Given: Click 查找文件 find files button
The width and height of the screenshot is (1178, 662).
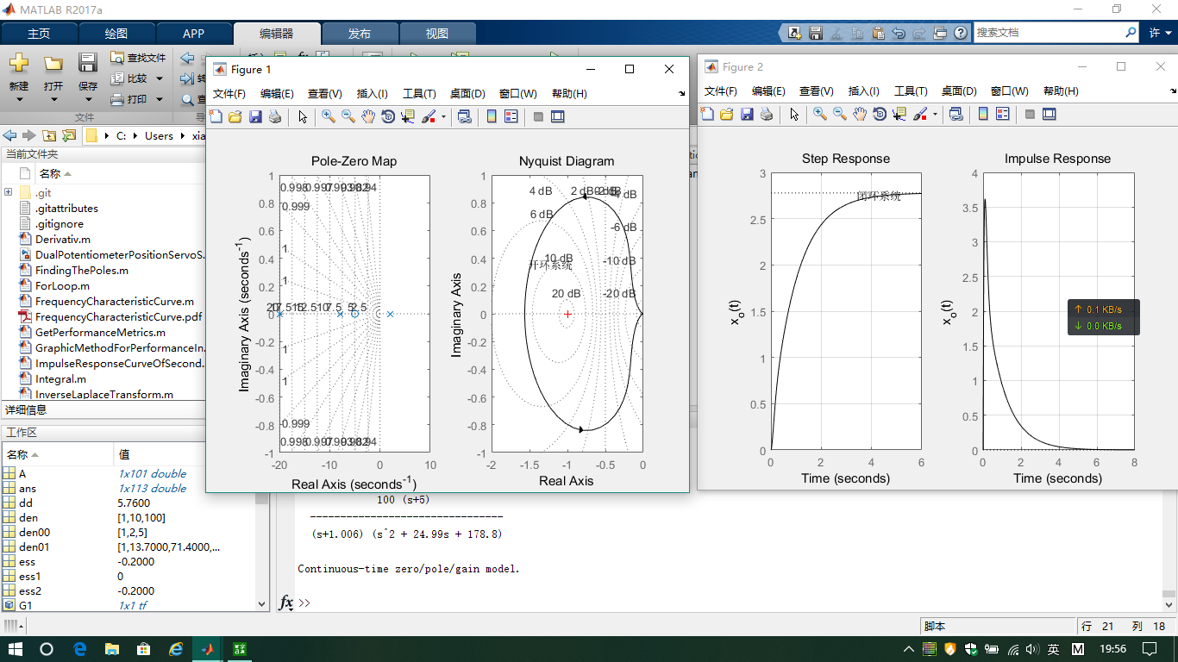Looking at the screenshot, I should pyautogui.click(x=138, y=58).
